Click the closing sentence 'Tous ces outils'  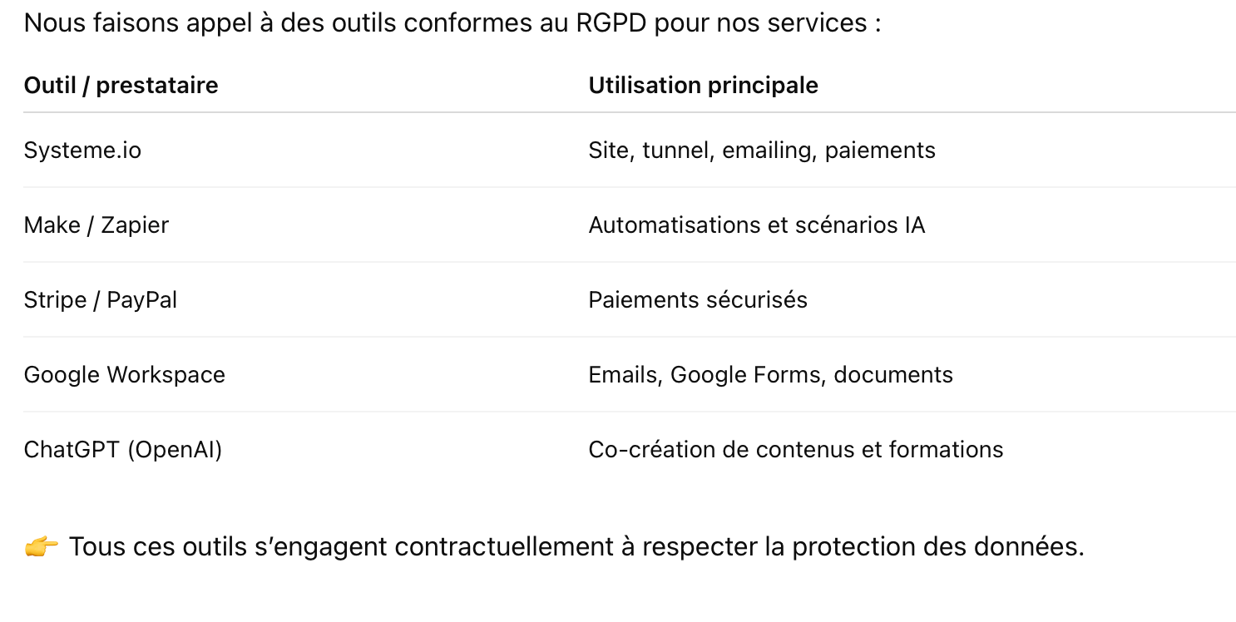click(x=576, y=547)
